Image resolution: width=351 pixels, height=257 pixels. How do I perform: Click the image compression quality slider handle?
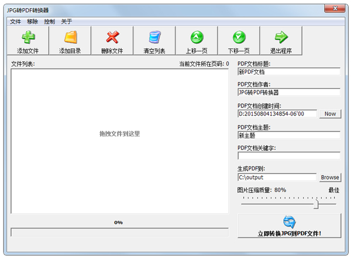coord(316,204)
